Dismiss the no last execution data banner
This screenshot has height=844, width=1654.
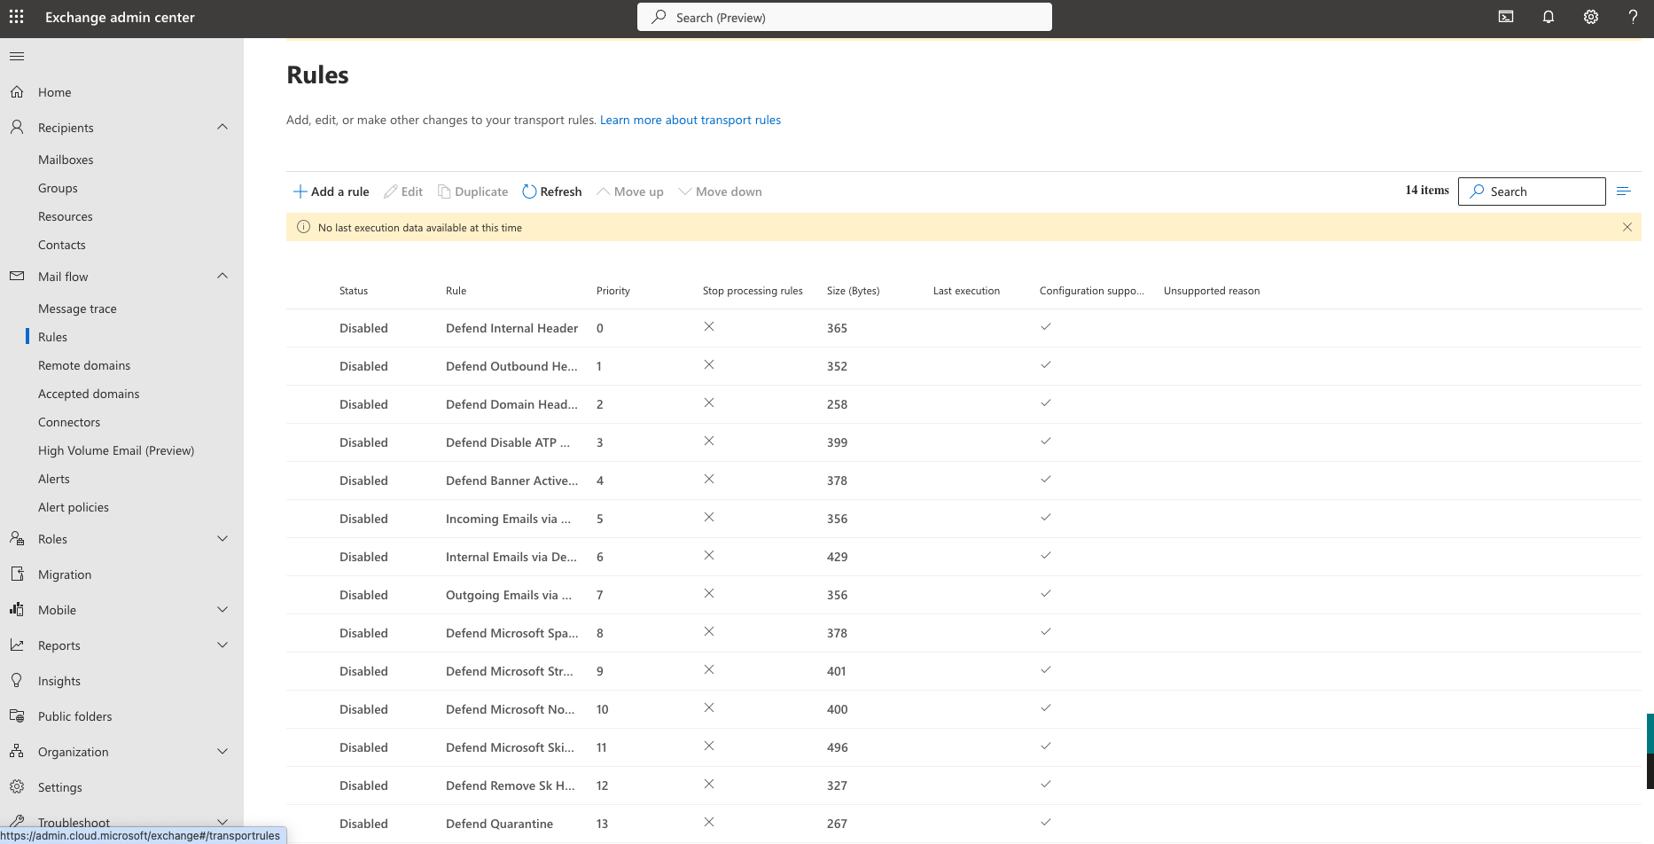point(1627,227)
